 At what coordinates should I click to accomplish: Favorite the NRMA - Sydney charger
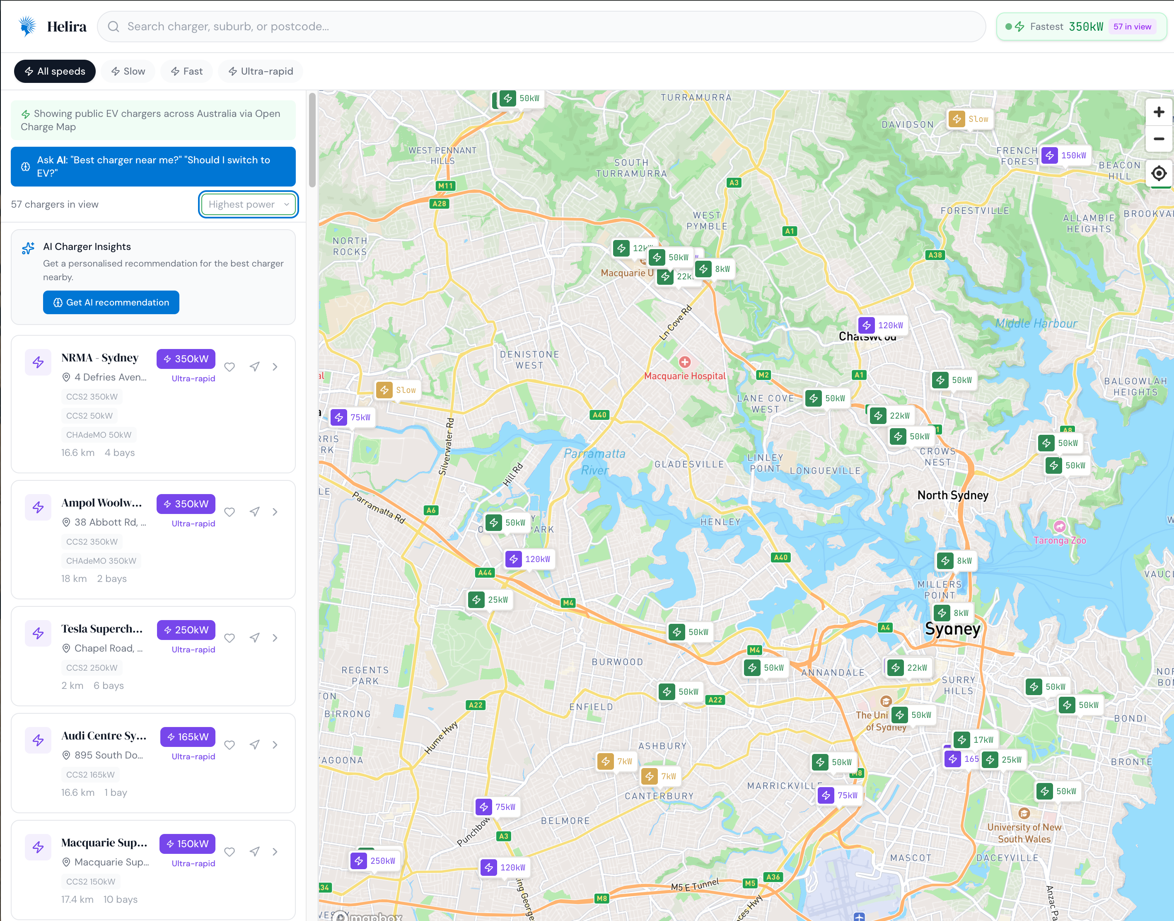pyautogui.click(x=229, y=367)
